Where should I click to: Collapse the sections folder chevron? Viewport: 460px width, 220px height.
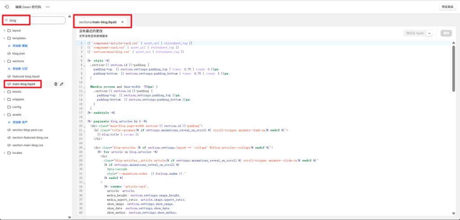[4, 61]
